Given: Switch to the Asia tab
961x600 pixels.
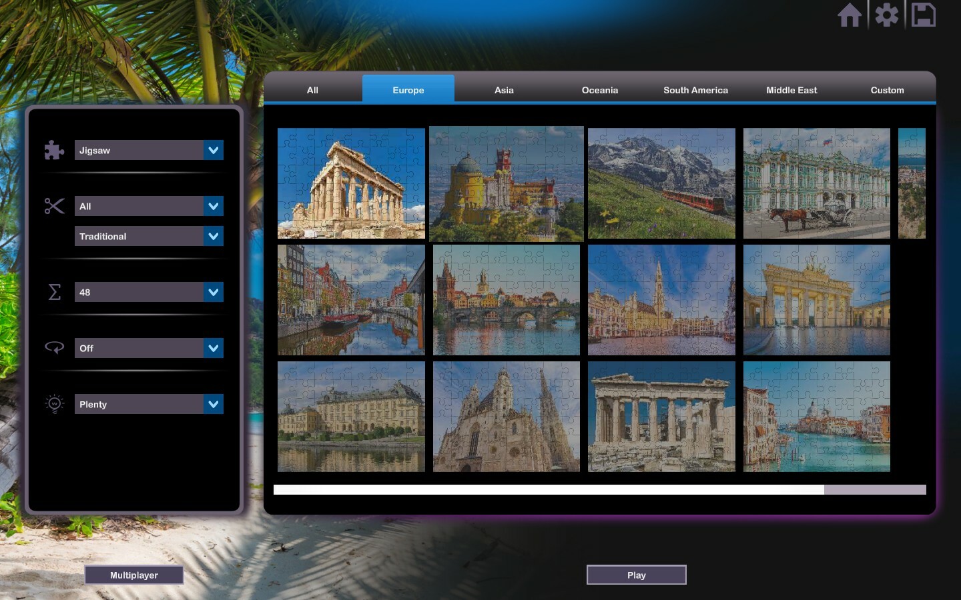Looking at the screenshot, I should pos(503,90).
